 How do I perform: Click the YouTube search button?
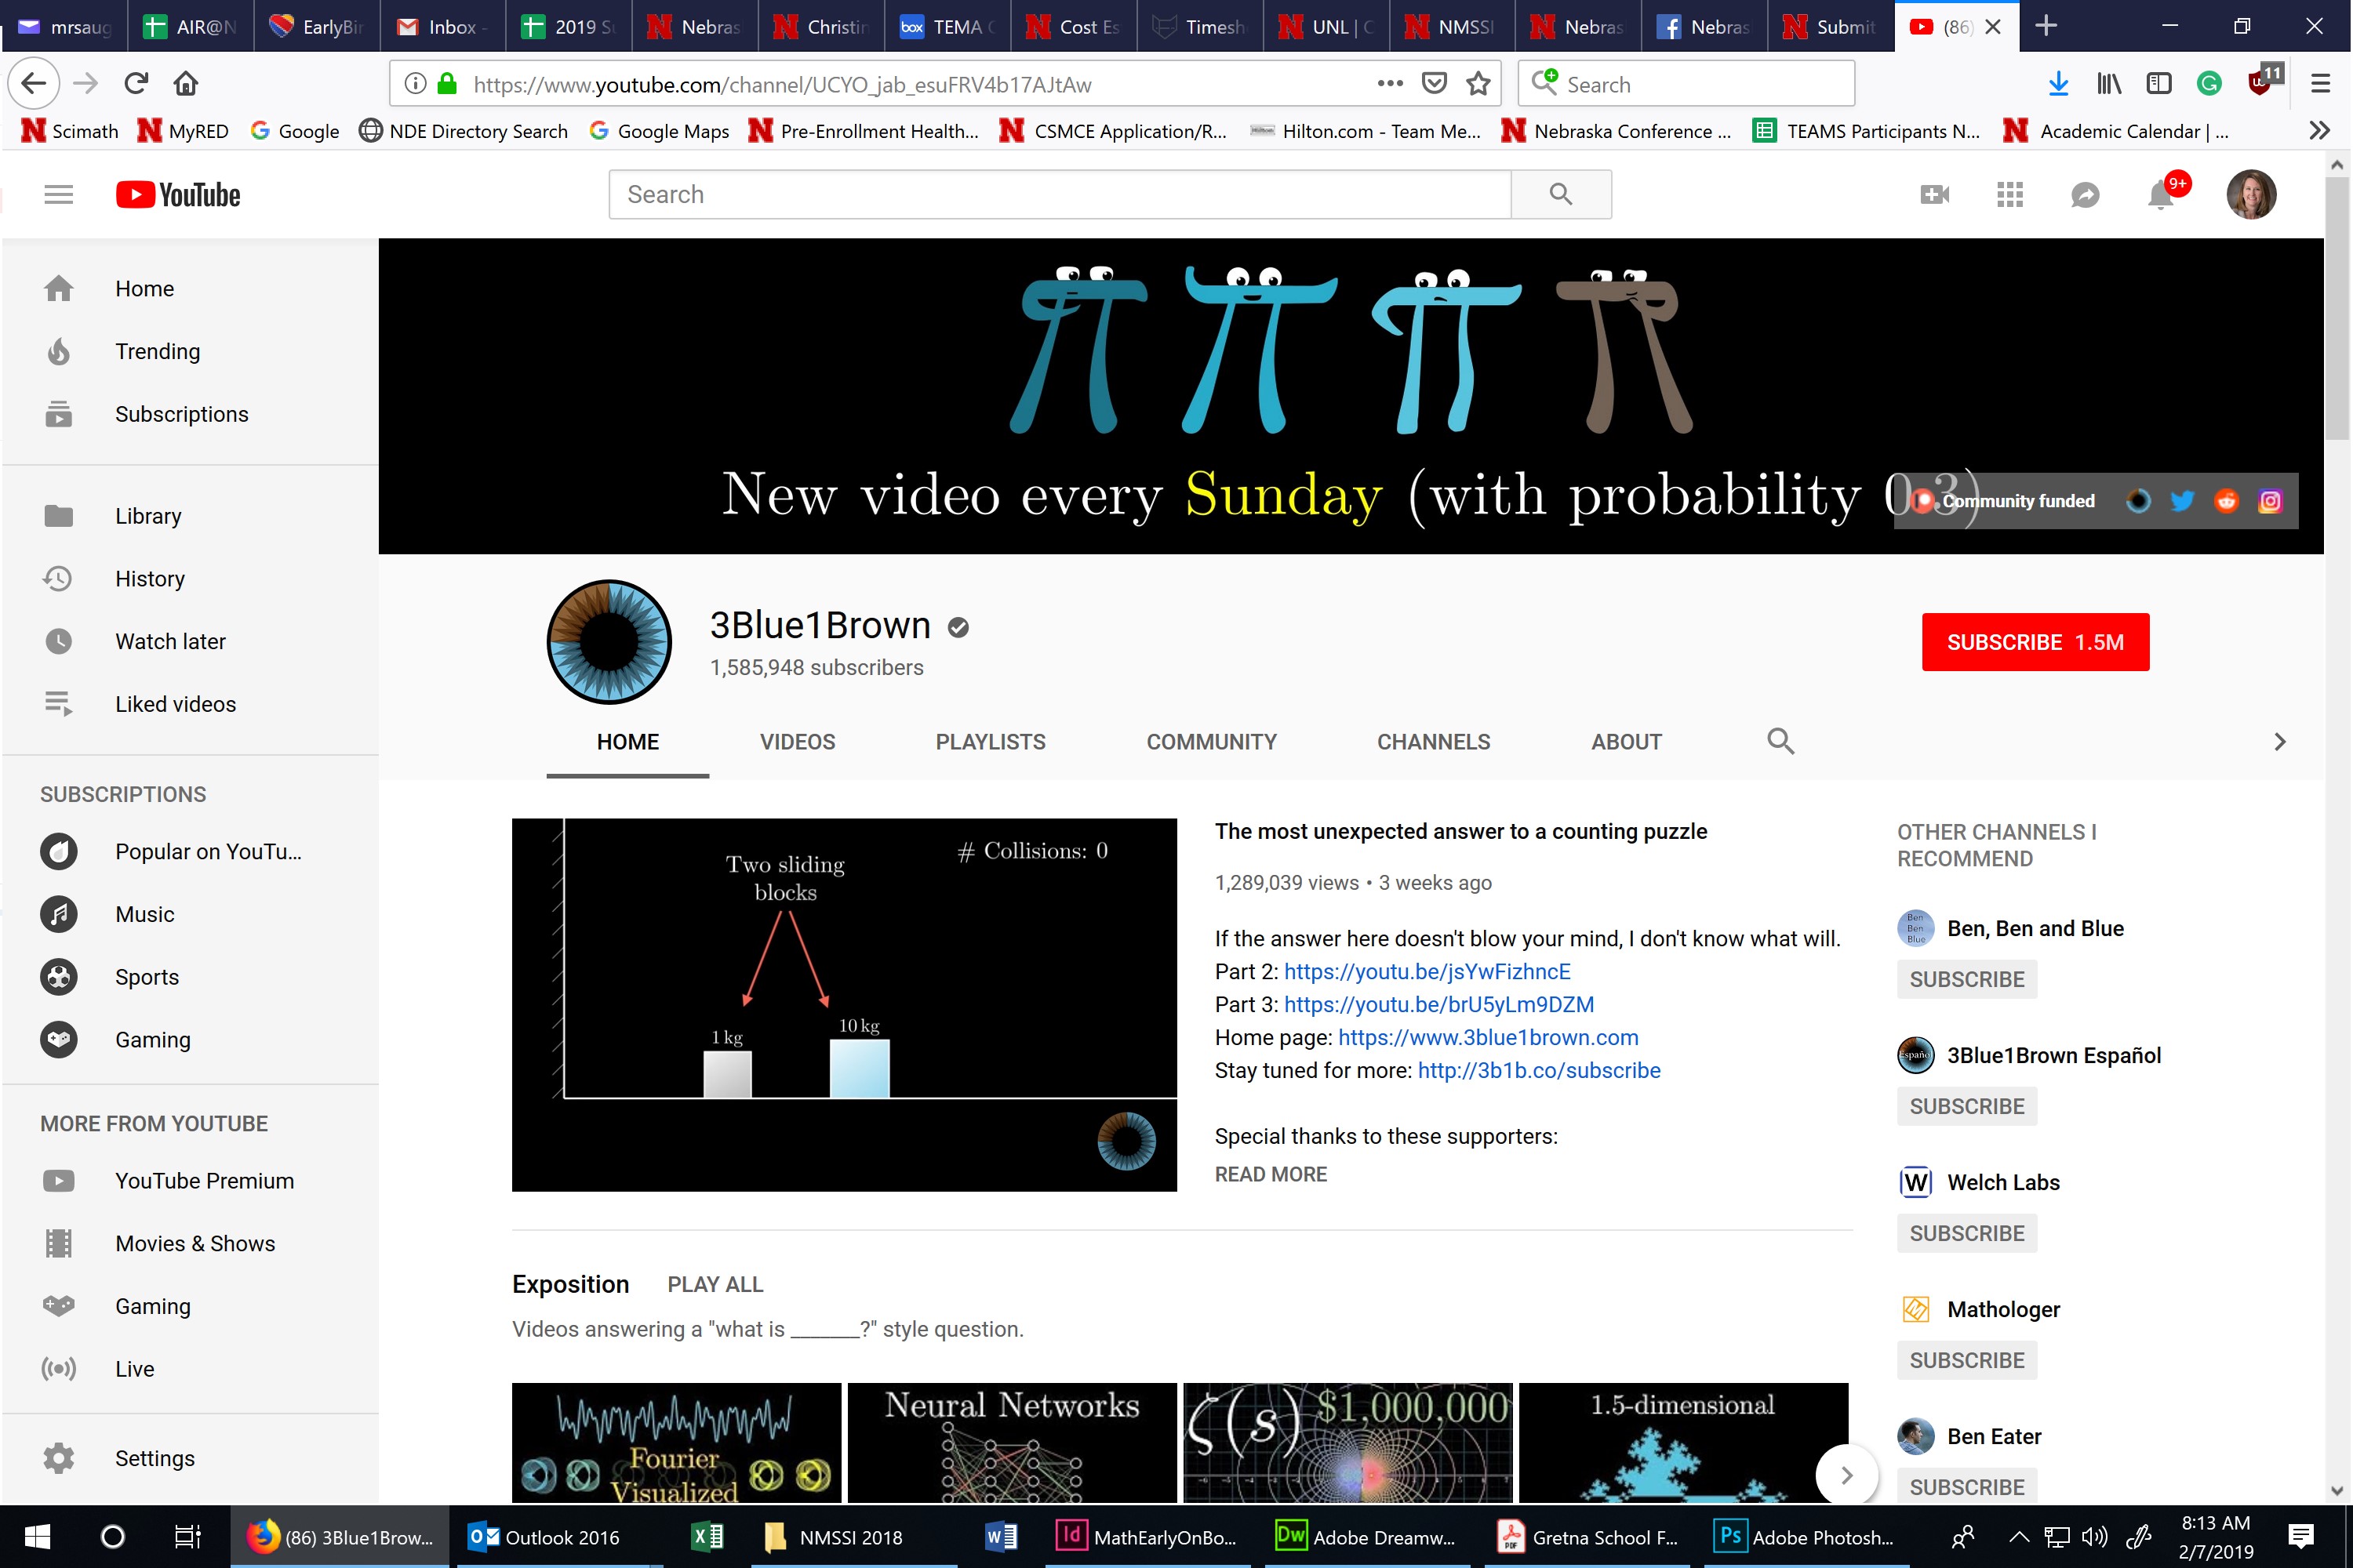click(x=1561, y=194)
